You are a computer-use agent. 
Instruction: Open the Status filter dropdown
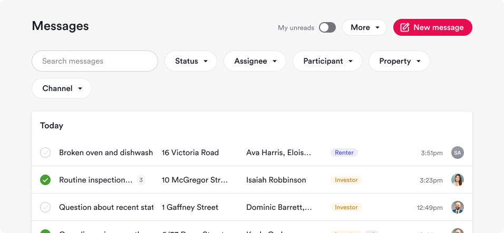(191, 61)
